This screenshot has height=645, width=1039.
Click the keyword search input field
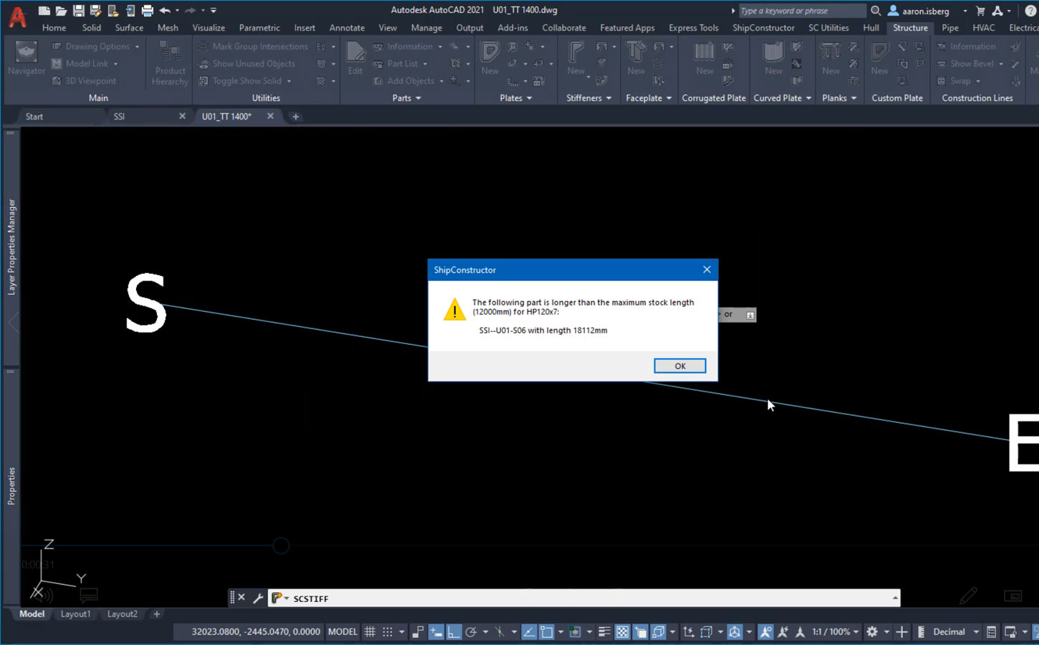(x=801, y=11)
